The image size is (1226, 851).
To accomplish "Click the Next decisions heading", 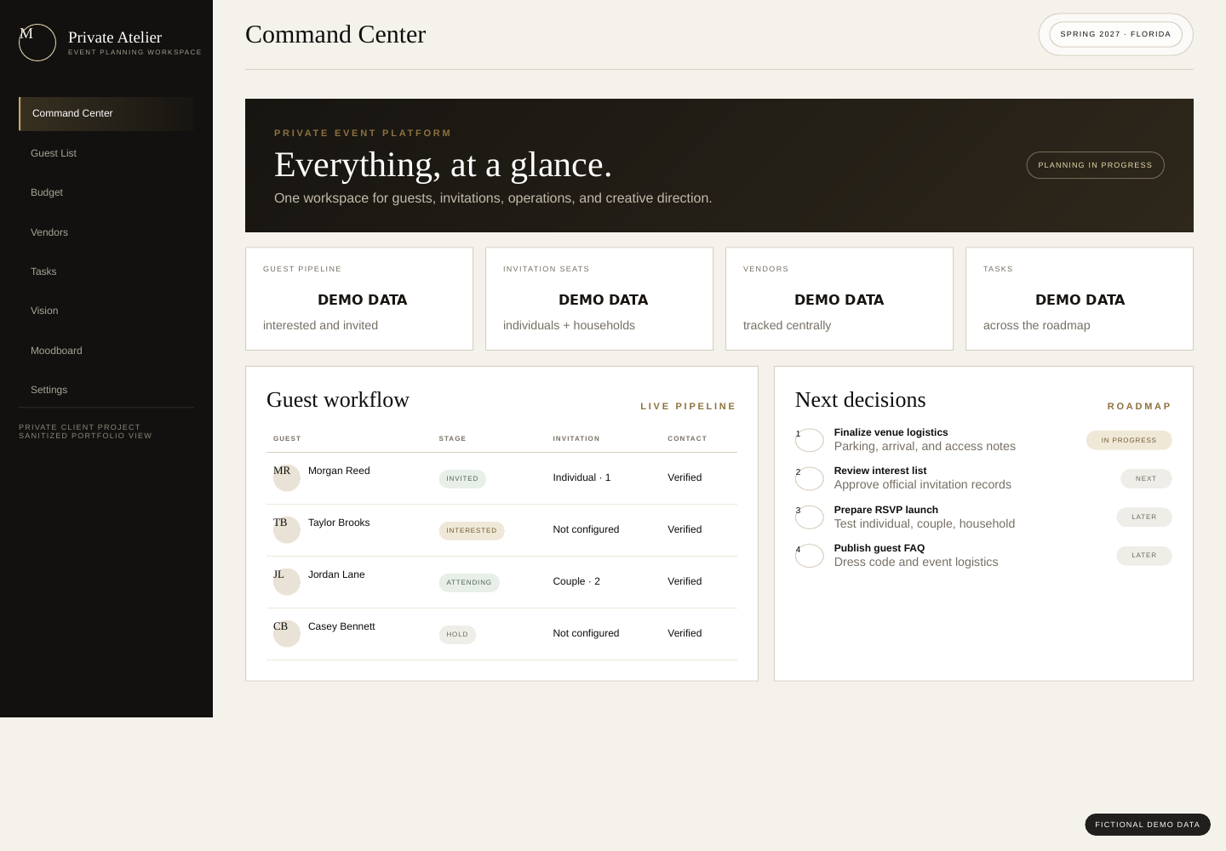I will pos(860,400).
